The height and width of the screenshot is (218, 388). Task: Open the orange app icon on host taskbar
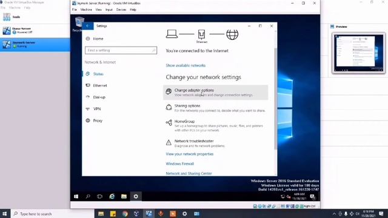tap(173, 214)
